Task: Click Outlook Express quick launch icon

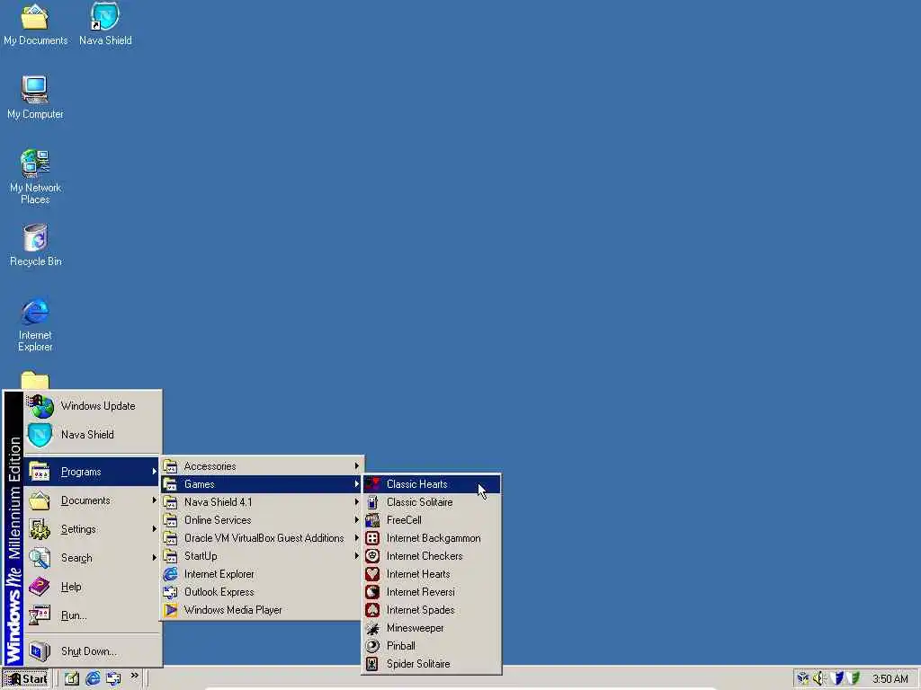Action: pos(113,679)
